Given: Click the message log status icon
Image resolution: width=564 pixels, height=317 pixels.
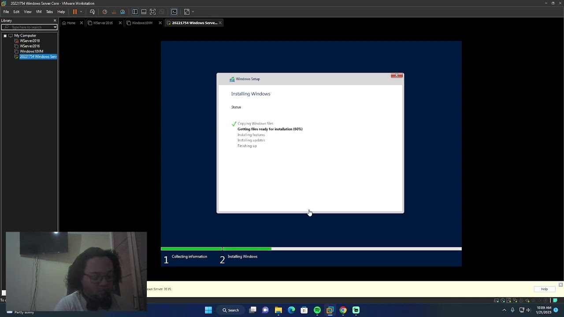Looking at the screenshot, I should coord(555,300).
